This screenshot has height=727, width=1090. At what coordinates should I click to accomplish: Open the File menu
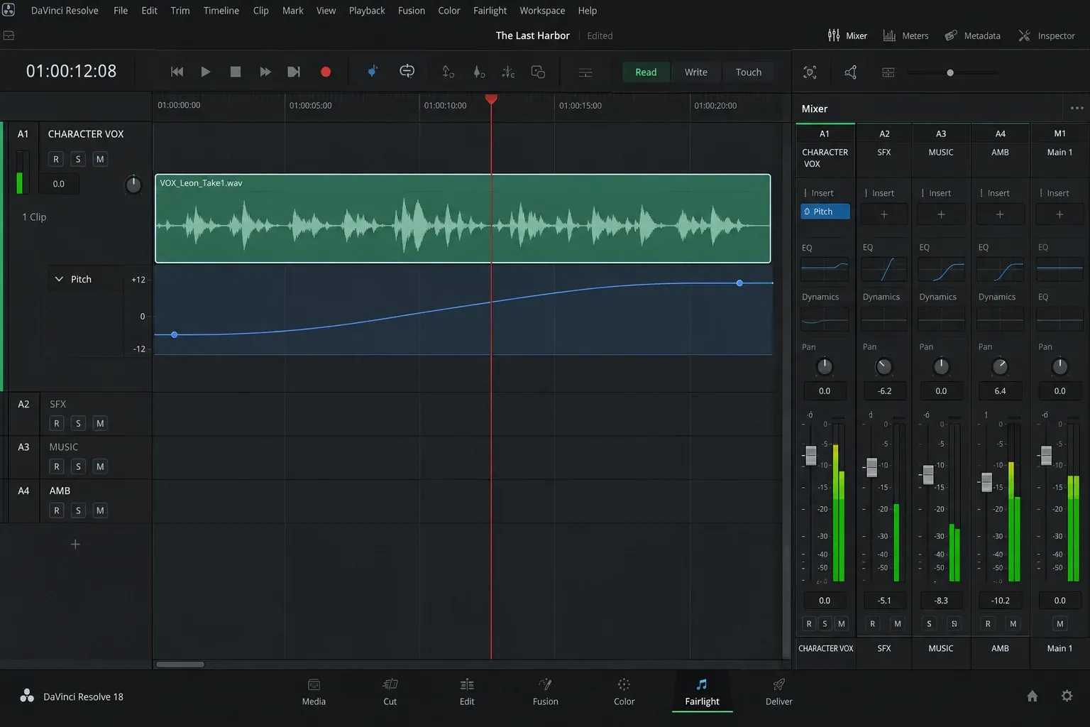point(121,11)
